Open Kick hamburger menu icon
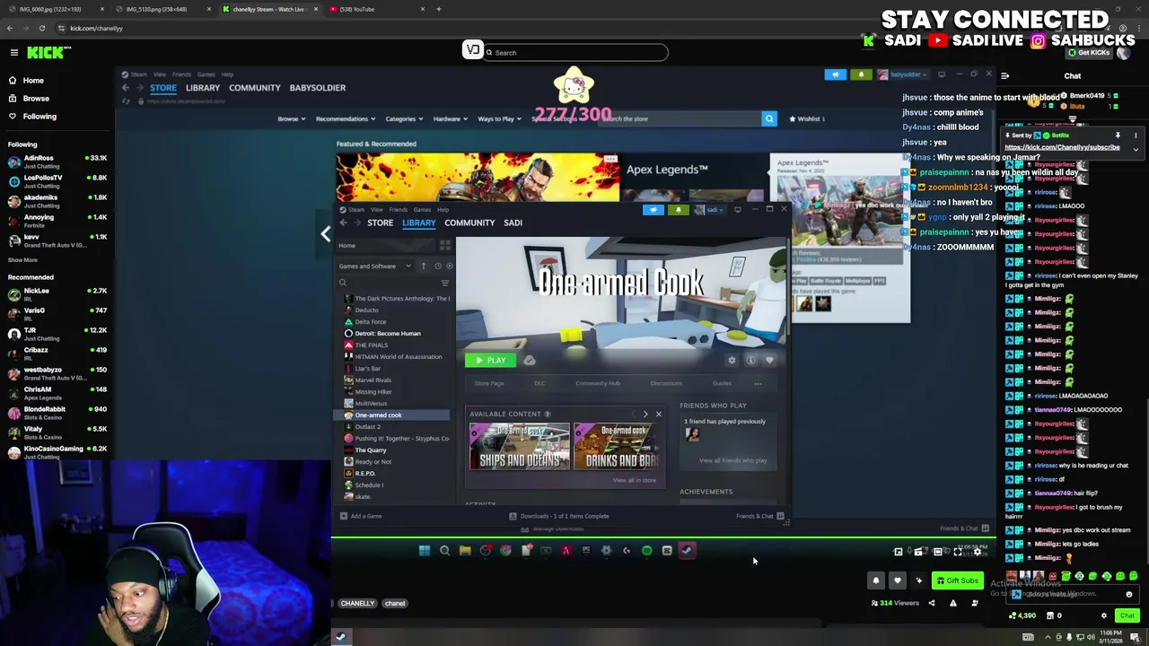The width and height of the screenshot is (1149, 646). click(14, 53)
